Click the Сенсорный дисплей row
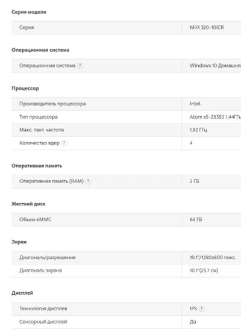 click(126, 322)
